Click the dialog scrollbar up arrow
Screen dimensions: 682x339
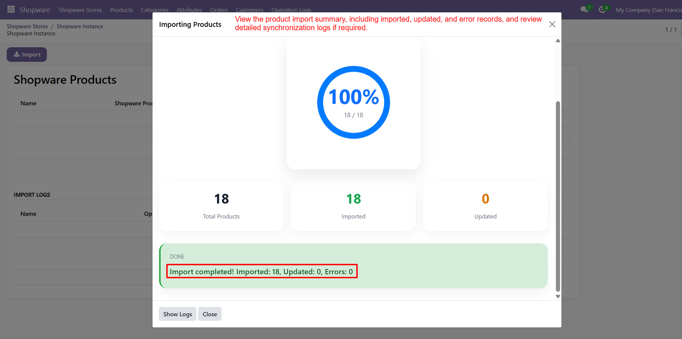(558, 41)
